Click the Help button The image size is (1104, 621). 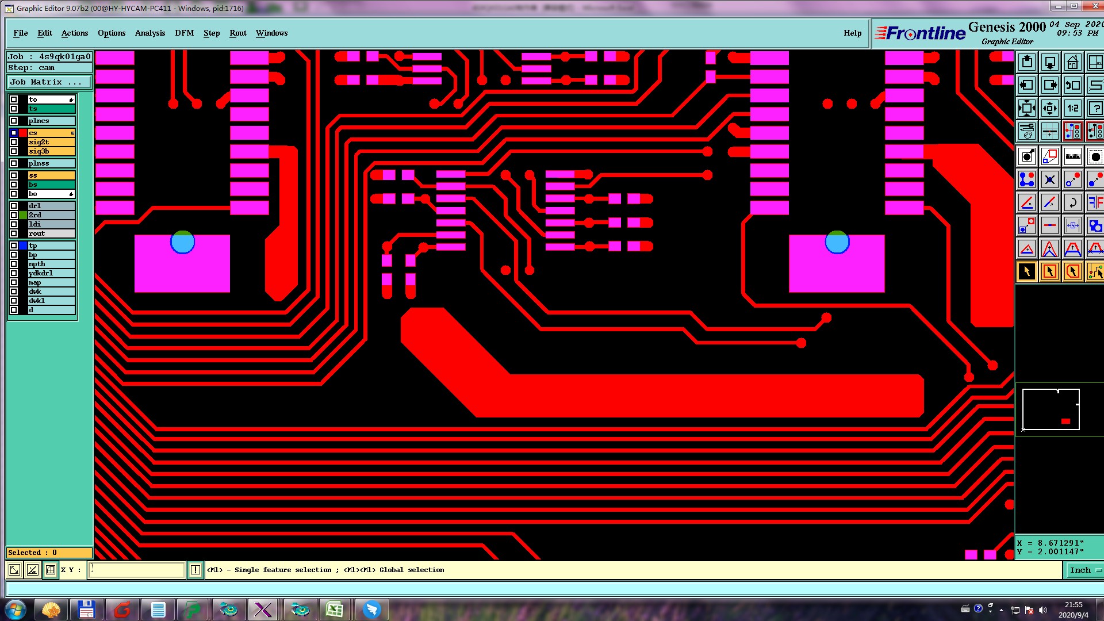[852, 33]
